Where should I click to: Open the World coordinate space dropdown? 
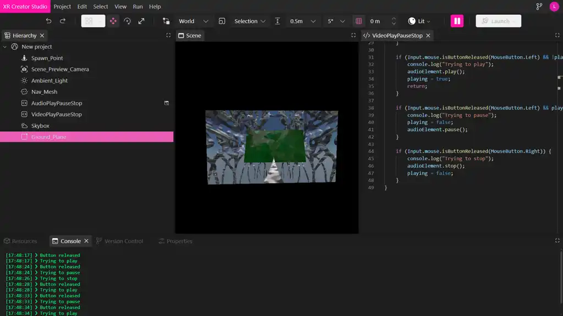tap(194, 21)
